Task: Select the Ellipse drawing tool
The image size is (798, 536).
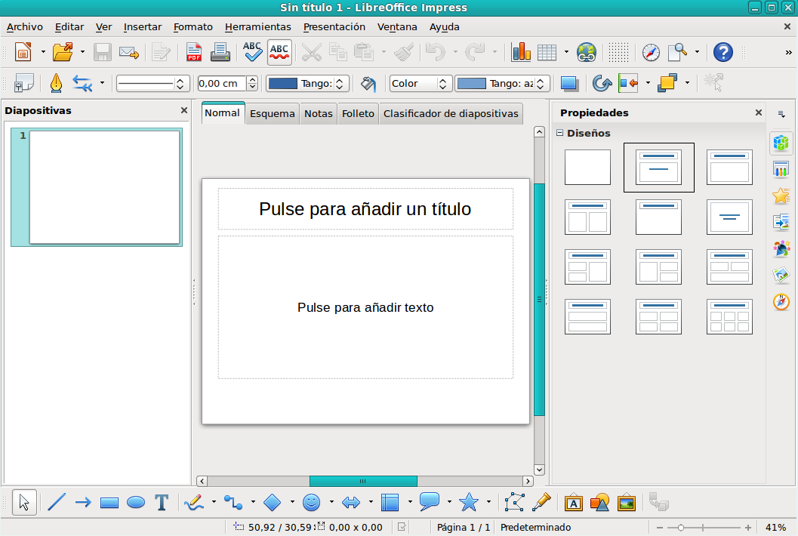Action: pyautogui.click(x=136, y=502)
